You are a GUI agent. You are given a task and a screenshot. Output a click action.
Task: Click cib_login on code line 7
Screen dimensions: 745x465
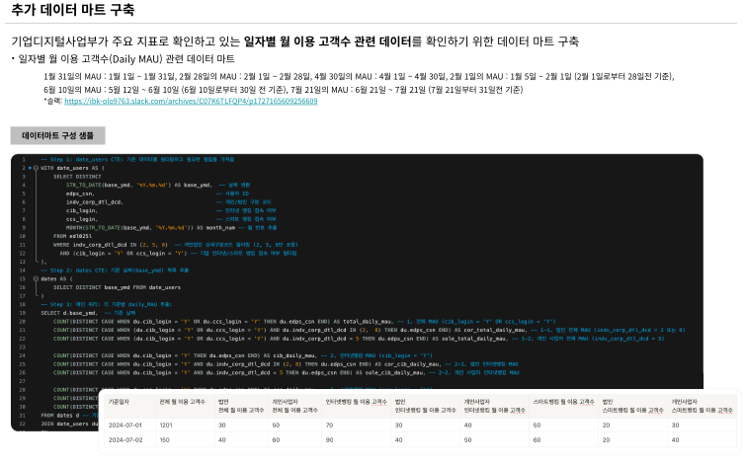[82, 211]
